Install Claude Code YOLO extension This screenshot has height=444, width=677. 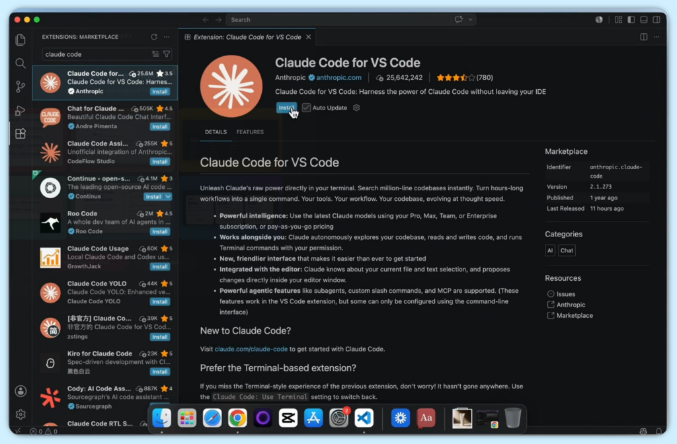pos(160,301)
